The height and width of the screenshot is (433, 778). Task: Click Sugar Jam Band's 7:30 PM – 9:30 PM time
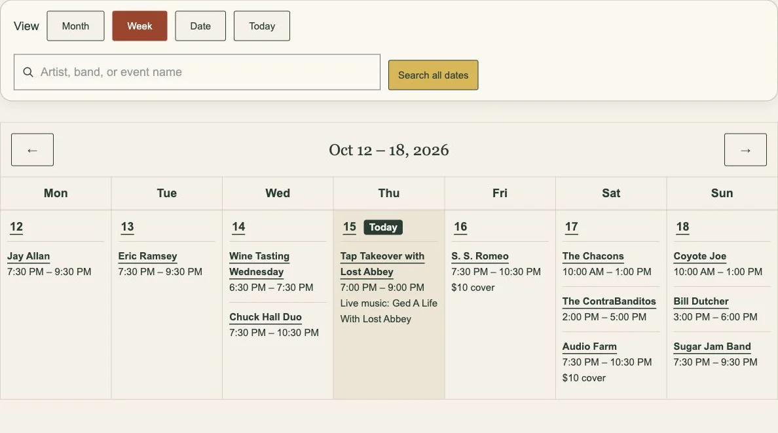[716, 362]
